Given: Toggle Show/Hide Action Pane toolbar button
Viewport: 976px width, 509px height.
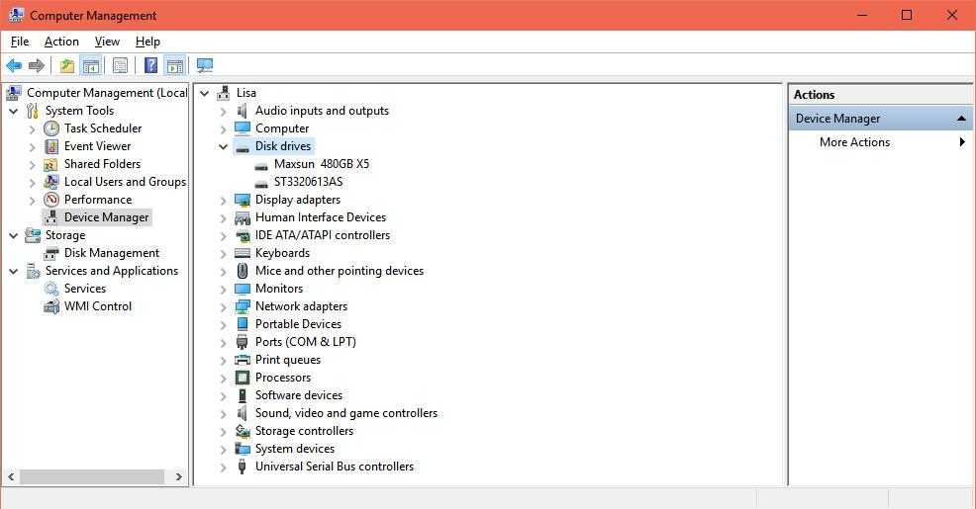Looking at the screenshot, I should pos(174,66).
